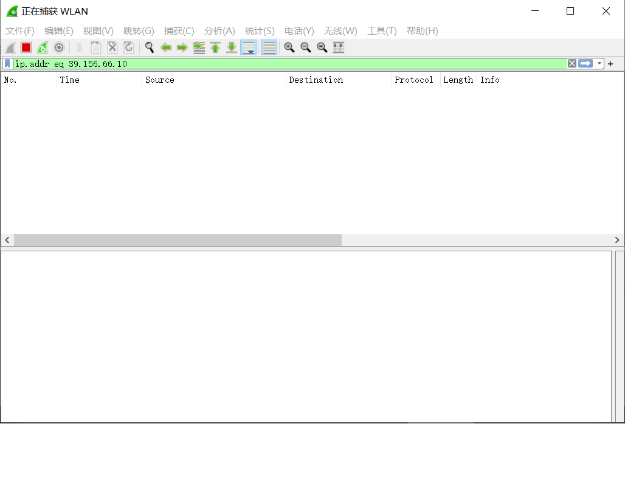Open the 分析(A) menu
Image resolution: width=625 pixels, height=491 pixels.
coord(219,31)
